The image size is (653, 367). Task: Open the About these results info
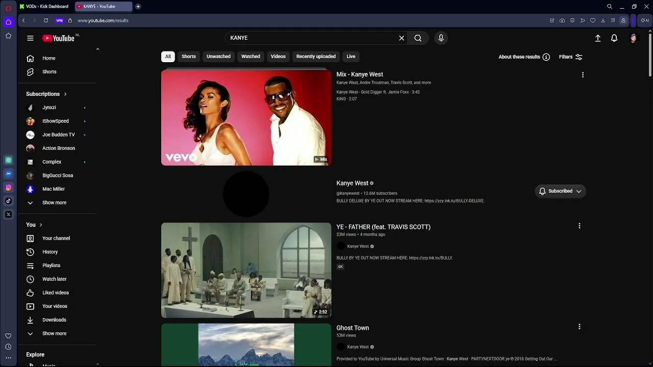tap(524, 57)
